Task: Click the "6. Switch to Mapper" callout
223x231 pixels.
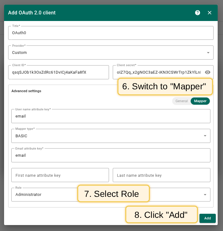Action: (165, 87)
